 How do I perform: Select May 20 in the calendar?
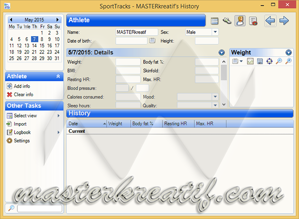[x=27, y=52]
